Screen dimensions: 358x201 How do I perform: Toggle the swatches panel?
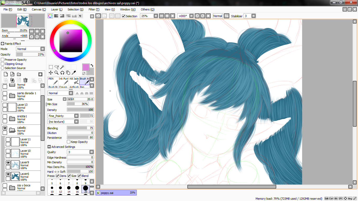point(74,16)
